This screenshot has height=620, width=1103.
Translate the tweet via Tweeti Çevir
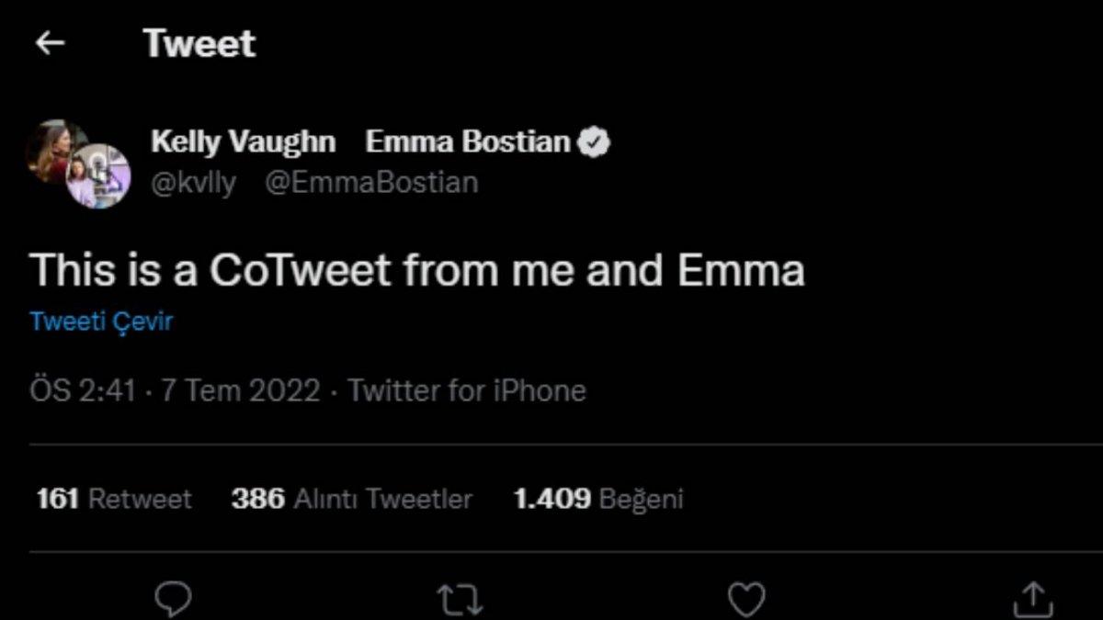pos(100,321)
